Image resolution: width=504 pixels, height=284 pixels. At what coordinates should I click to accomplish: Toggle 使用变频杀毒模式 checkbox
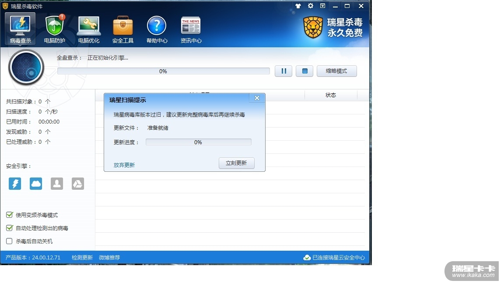(x=9, y=215)
